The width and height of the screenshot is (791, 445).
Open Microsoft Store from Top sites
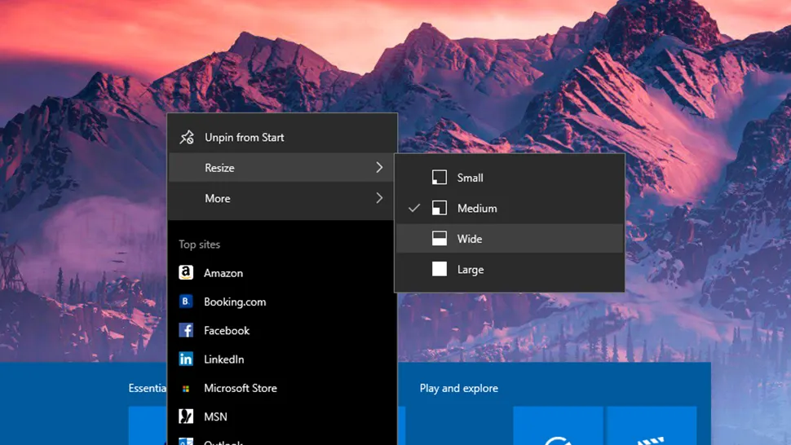coord(240,388)
